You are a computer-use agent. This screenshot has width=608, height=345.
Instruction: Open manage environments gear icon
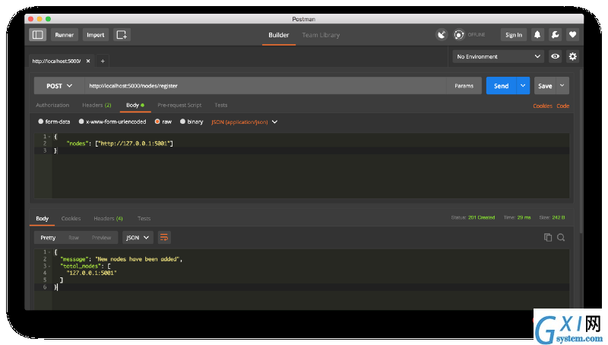(x=573, y=56)
